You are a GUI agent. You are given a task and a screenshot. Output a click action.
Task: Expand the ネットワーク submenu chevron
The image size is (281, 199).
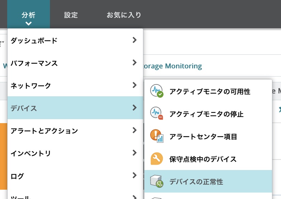tap(134, 85)
